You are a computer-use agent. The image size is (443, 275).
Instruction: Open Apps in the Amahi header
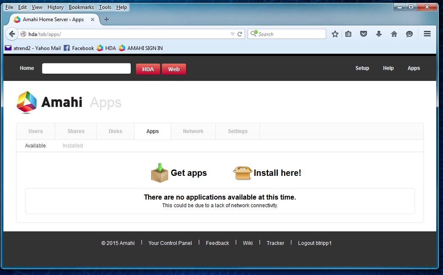(x=414, y=68)
